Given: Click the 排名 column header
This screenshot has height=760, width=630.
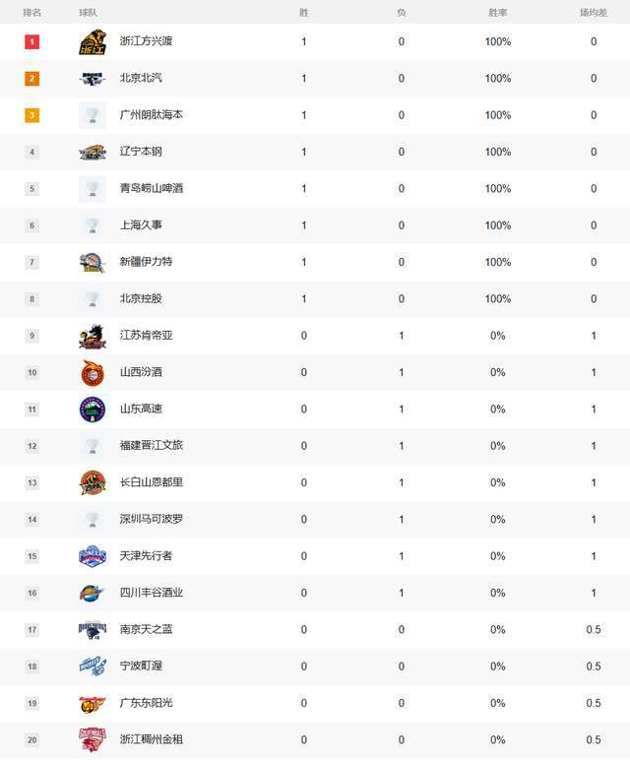Looking at the screenshot, I should click(x=32, y=13).
